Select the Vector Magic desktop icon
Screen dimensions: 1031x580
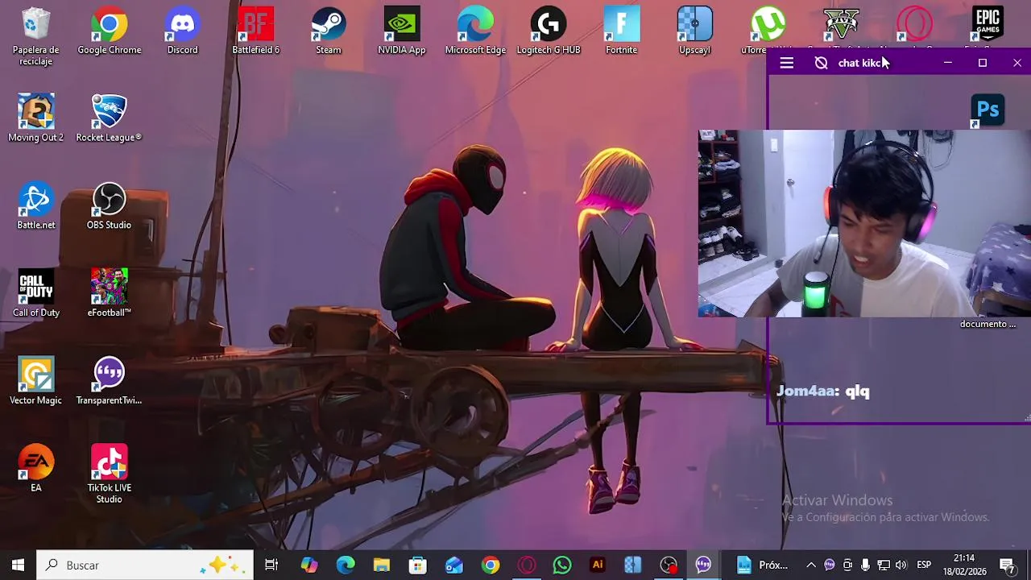[x=35, y=382]
